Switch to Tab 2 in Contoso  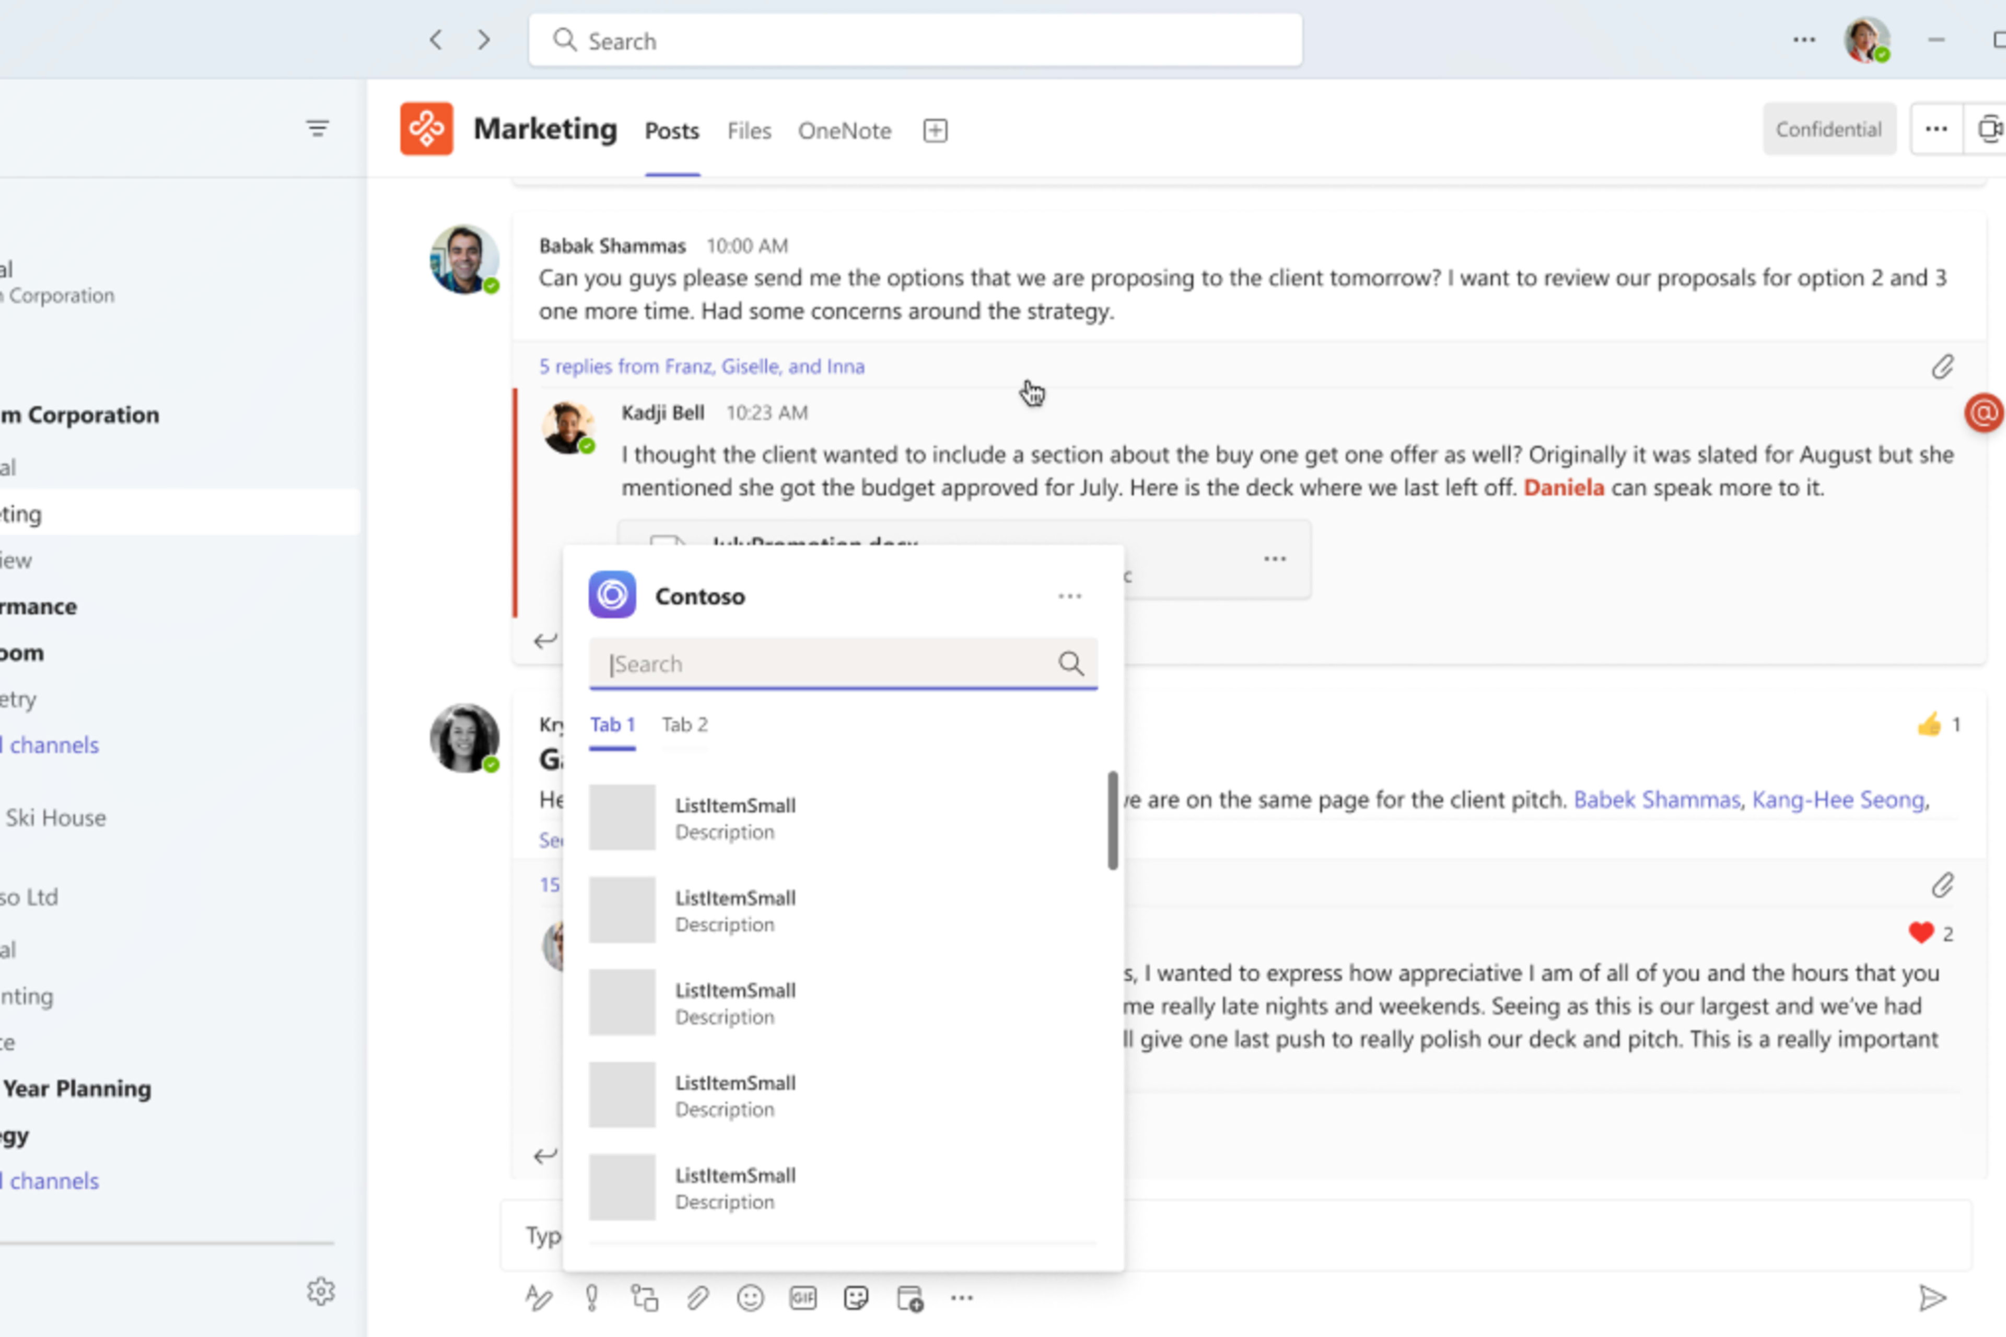click(685, 725)
